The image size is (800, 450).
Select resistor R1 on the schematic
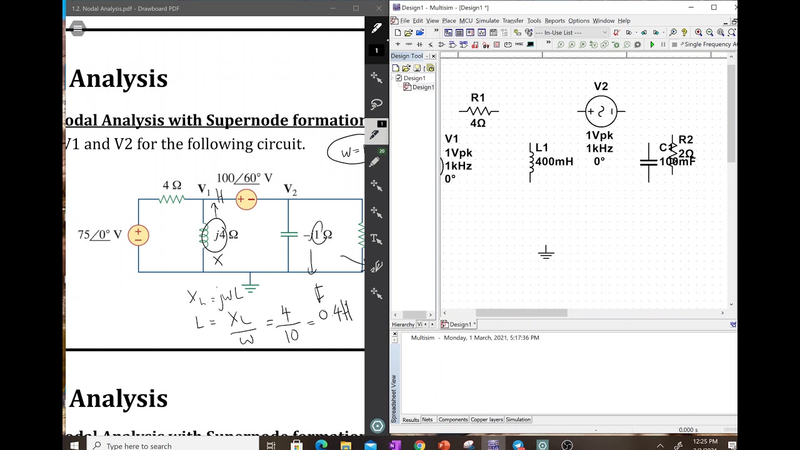click(x=478, y=111)
